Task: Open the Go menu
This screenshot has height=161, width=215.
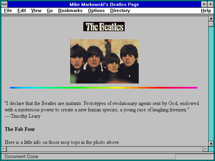Action: pos(50,11)
